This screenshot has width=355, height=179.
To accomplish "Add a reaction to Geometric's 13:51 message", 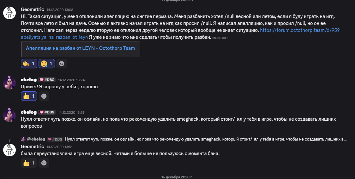I will (x=44, y=163).
